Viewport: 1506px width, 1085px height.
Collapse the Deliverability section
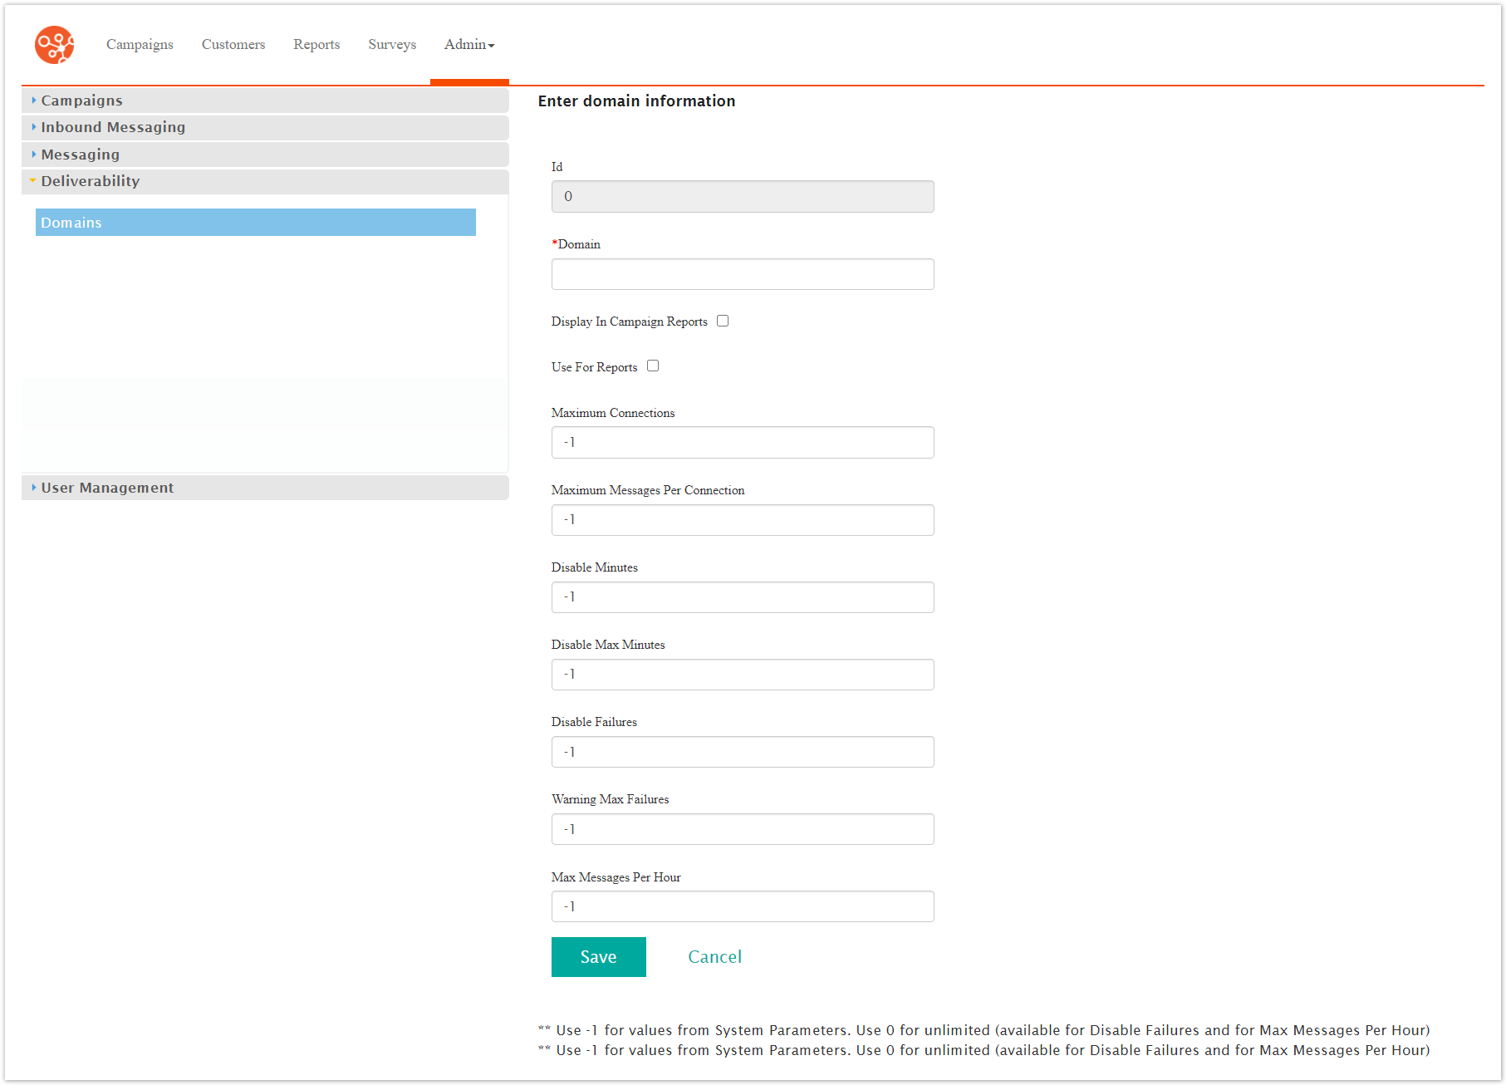coord(90,181)
